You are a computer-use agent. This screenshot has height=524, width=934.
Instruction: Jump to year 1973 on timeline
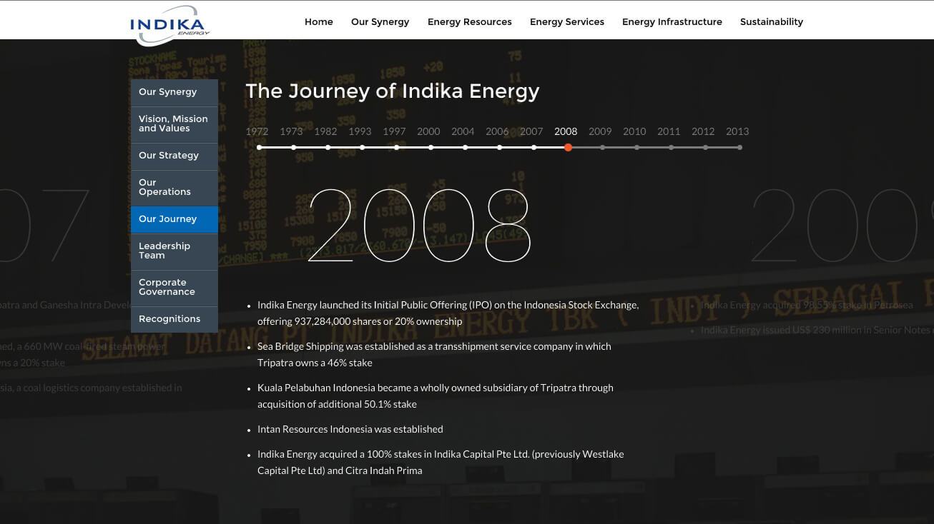[x=291, y=131]
